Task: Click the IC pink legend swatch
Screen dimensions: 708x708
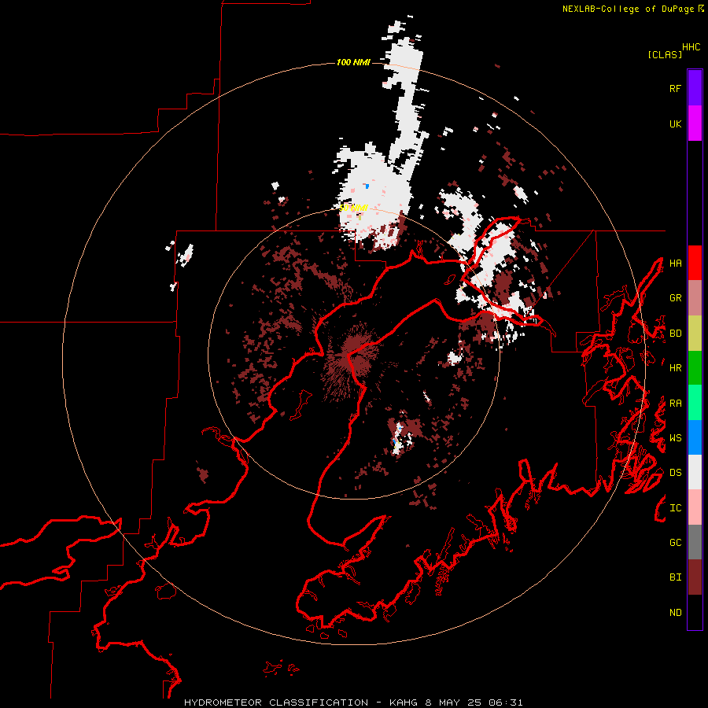Action: (x=695, y=507)
